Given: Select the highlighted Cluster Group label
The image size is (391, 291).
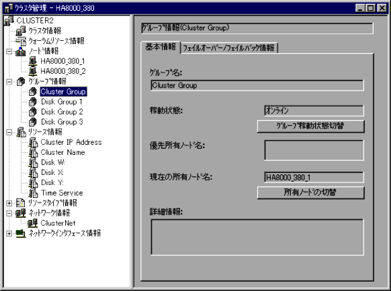Looking at the screenshot, I should 63,92.
